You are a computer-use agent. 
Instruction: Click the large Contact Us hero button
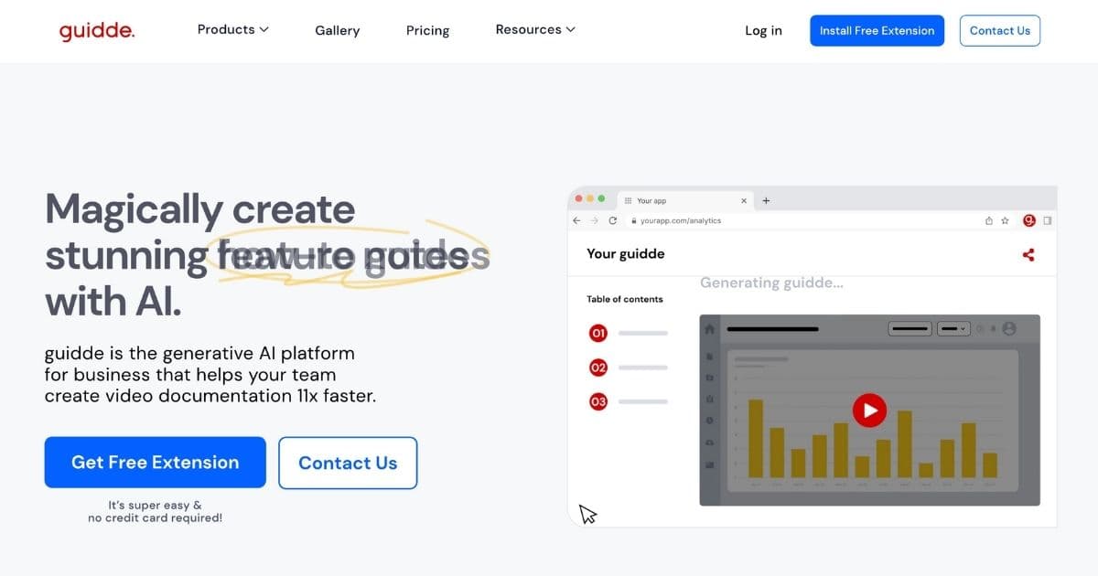pyautogui.click(x=348, y=463)
